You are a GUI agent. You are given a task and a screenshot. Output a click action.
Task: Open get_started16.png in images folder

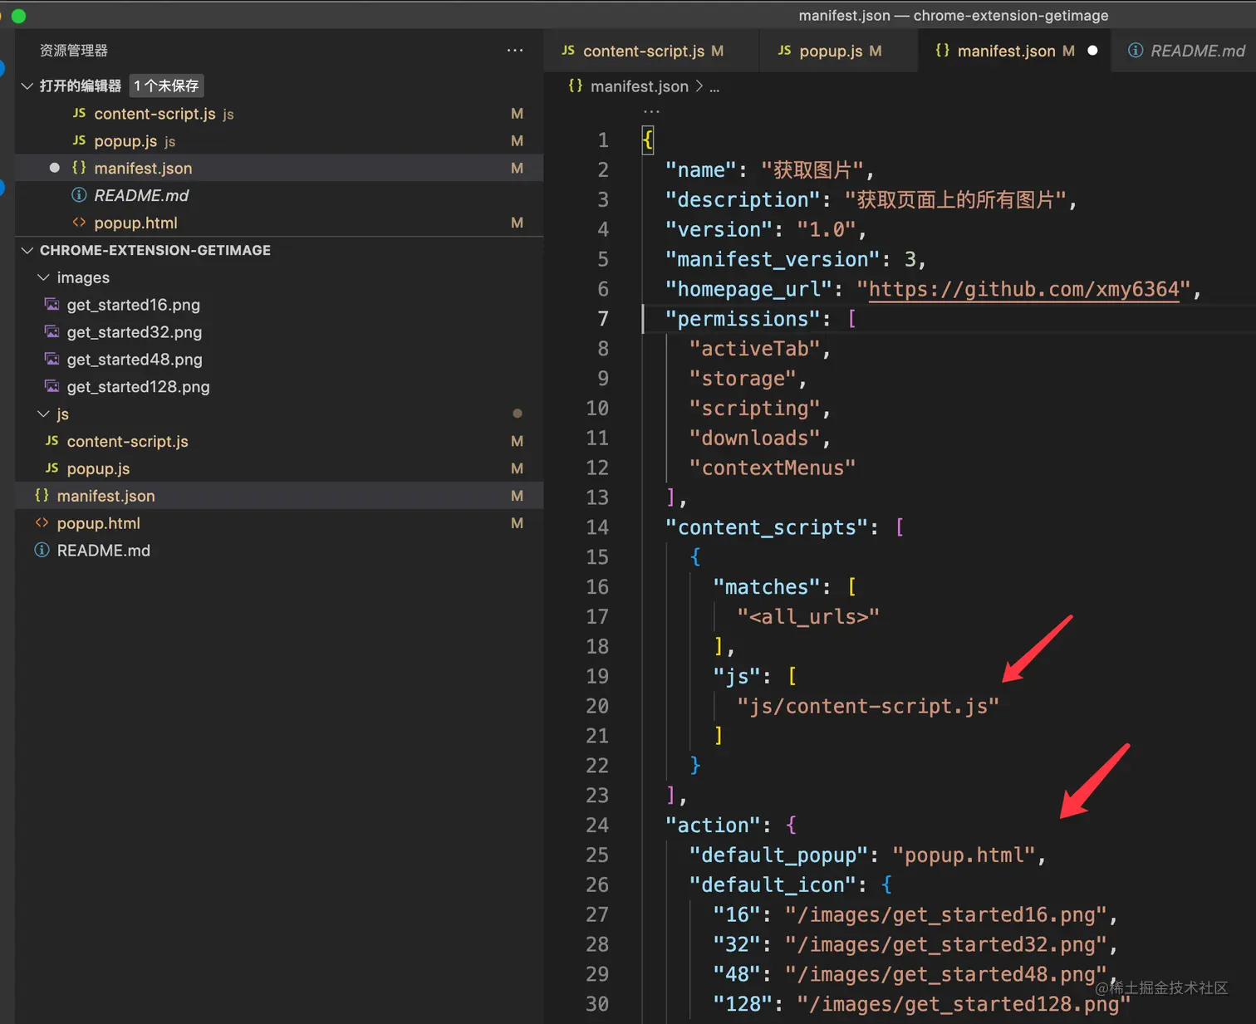pos(279,305)
